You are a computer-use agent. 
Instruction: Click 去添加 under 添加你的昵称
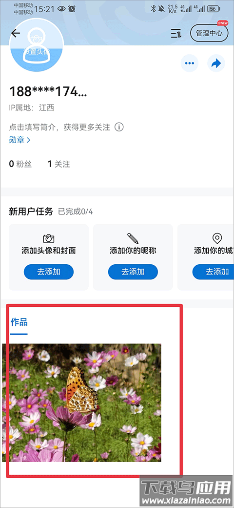[x=133, y=272]
